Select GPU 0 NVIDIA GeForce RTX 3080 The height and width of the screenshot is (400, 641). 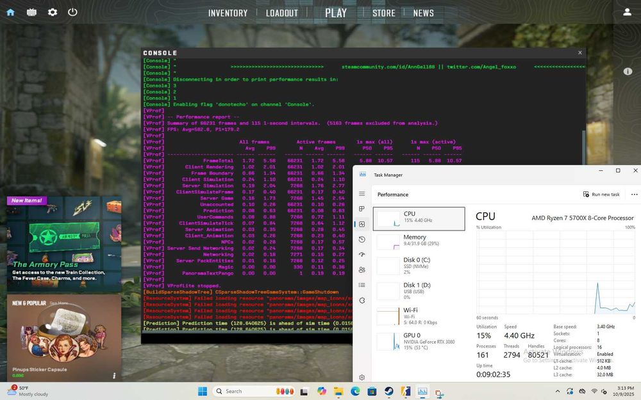point(419,339)
